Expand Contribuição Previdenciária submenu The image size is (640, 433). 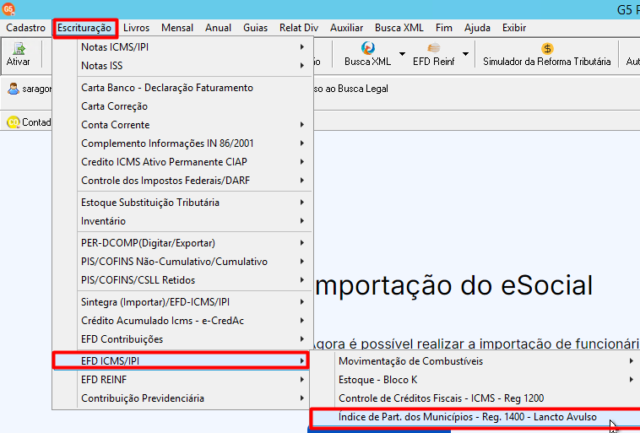[182, 398]
